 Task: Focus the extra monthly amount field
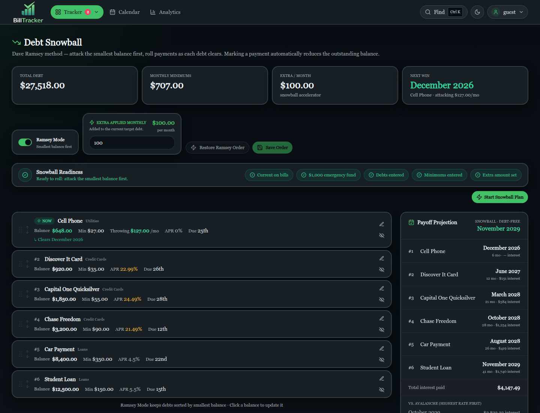point(132,143)
